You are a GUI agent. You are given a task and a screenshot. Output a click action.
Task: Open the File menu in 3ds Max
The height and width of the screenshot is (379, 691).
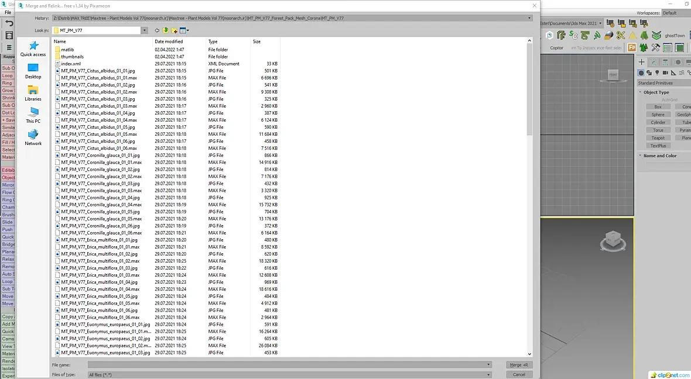(x=8, y=12)
